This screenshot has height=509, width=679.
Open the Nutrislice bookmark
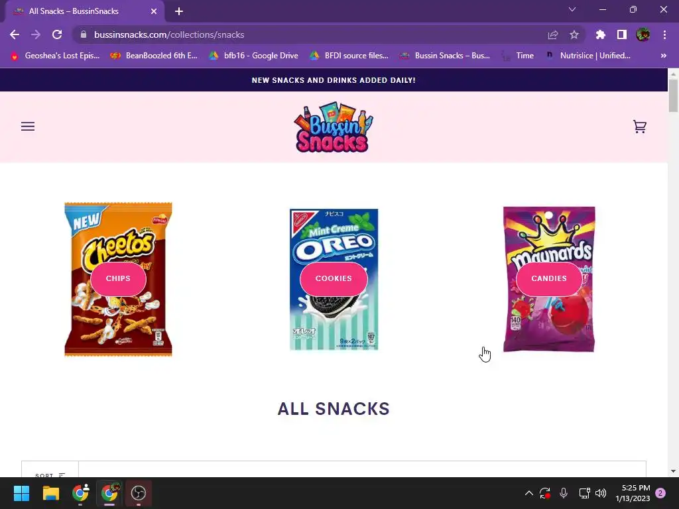(587, 56)
